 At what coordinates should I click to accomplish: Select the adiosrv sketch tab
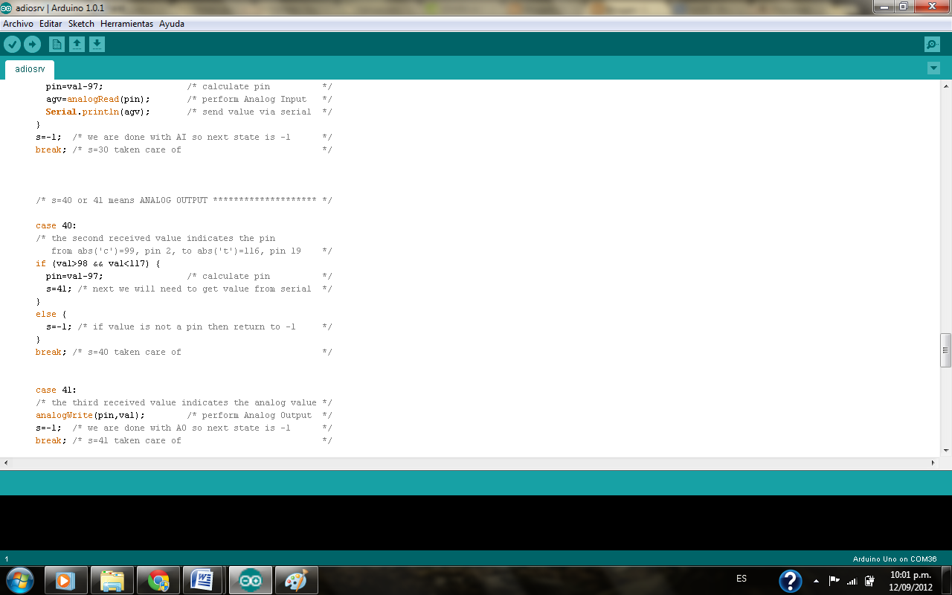(x=30, y=69)
